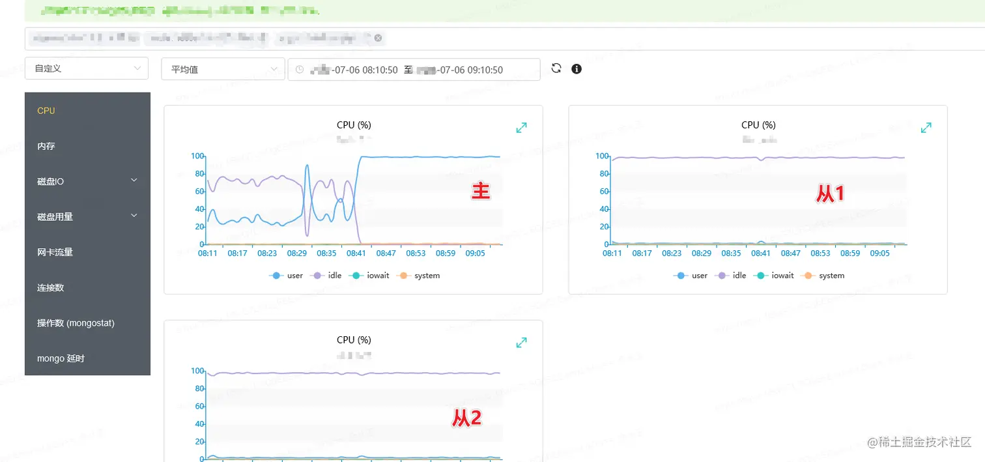This screenshot has height=462, width=985.
Task: Open the 内存 menu item
Action: (x=87, y=146)
